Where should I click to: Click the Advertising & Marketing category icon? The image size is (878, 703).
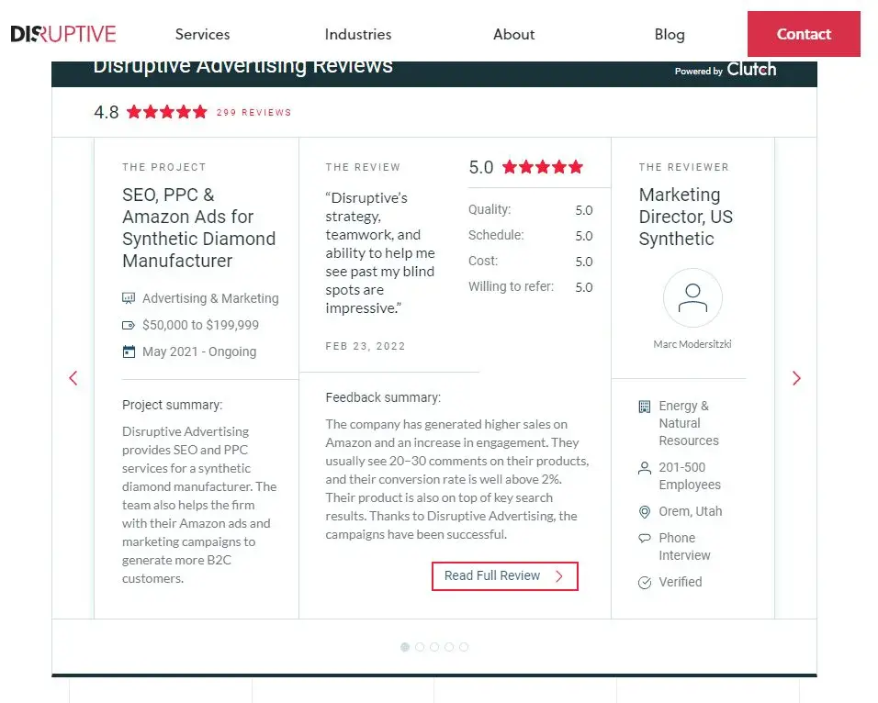click(129, 298)
